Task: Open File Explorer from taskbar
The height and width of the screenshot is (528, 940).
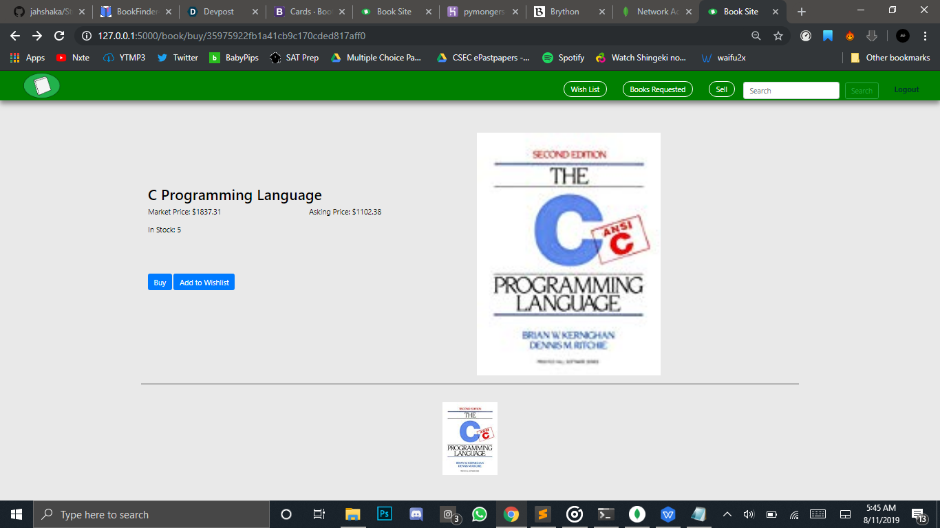Action: (x=352, y=514)
